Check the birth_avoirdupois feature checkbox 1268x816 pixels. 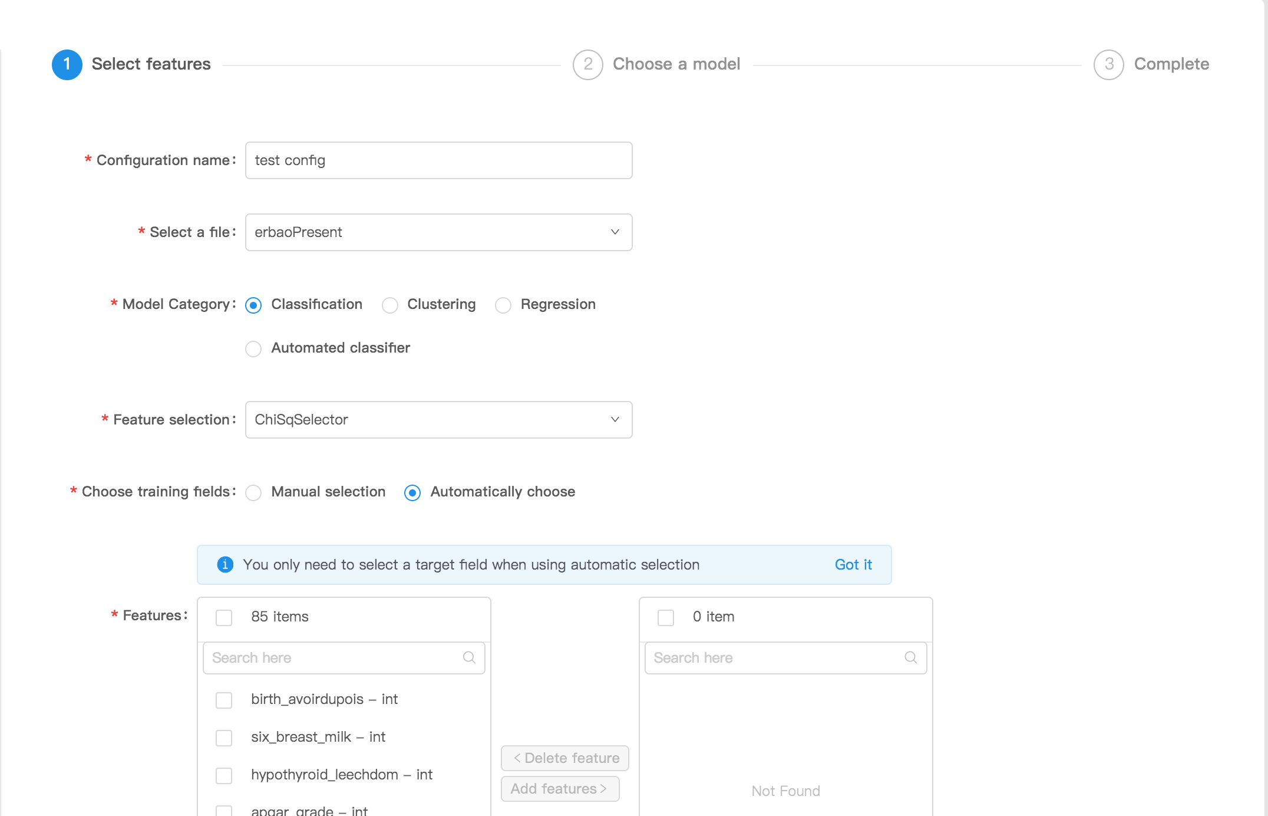(x=224, y=700)
